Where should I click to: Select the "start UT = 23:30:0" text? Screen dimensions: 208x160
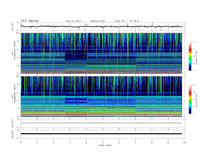pyautogui.click(x=127, y=21)
